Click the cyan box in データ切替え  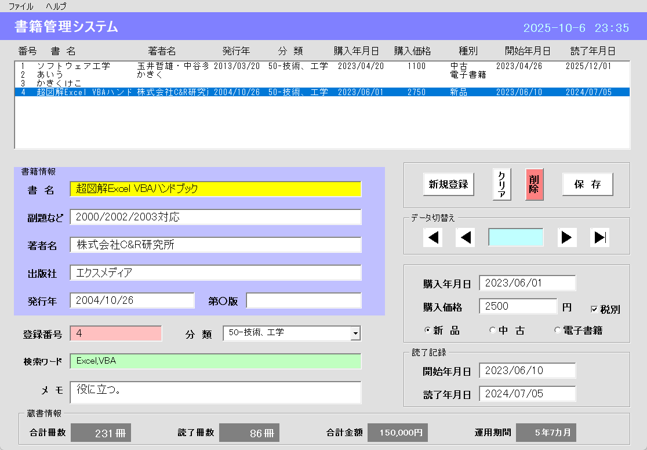[x=516, y=238]
